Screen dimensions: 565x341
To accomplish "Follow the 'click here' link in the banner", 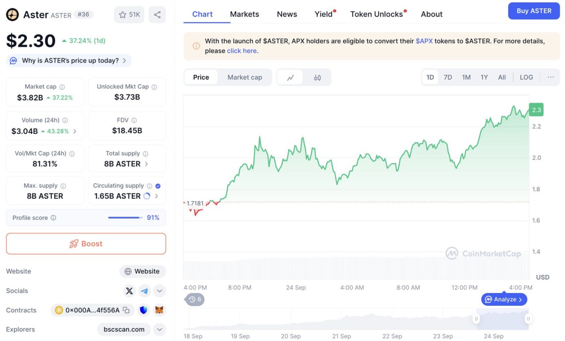I will [241, 51].
